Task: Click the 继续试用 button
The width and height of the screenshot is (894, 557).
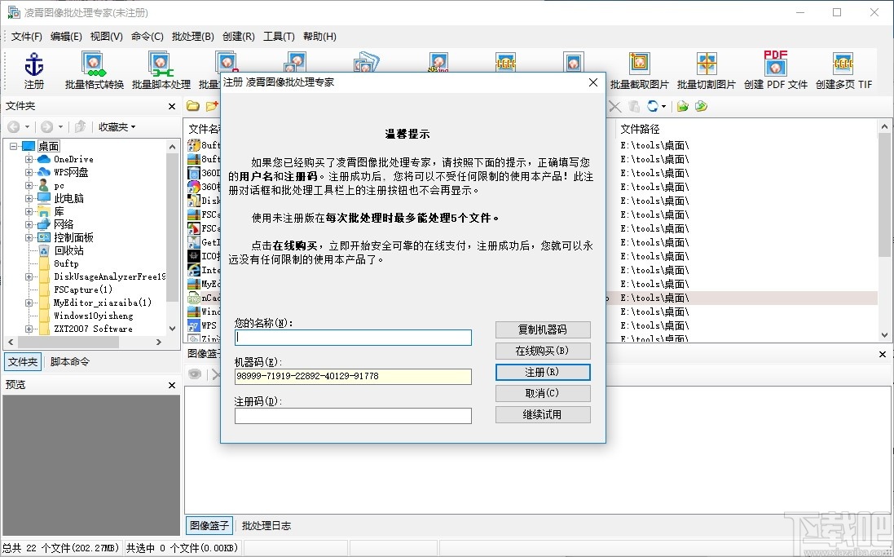Action: (543, 415)
